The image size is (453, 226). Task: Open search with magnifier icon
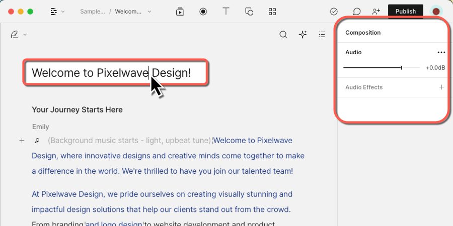(x=283, y=35)
